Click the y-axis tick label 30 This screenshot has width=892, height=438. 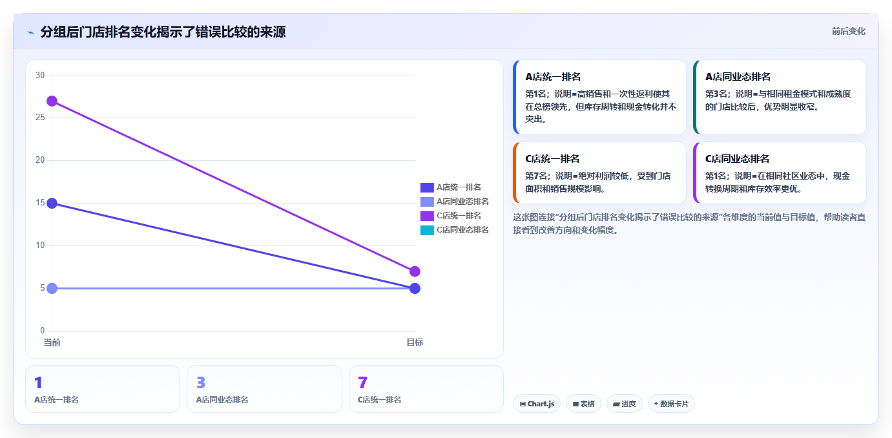(40, 76)
